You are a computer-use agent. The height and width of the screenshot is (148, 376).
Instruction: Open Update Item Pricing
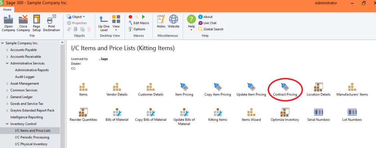[x=251, y=90]
